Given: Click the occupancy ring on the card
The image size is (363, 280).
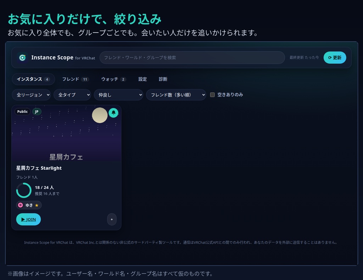Looking at the screenshot, I should (x=24, y=190).
